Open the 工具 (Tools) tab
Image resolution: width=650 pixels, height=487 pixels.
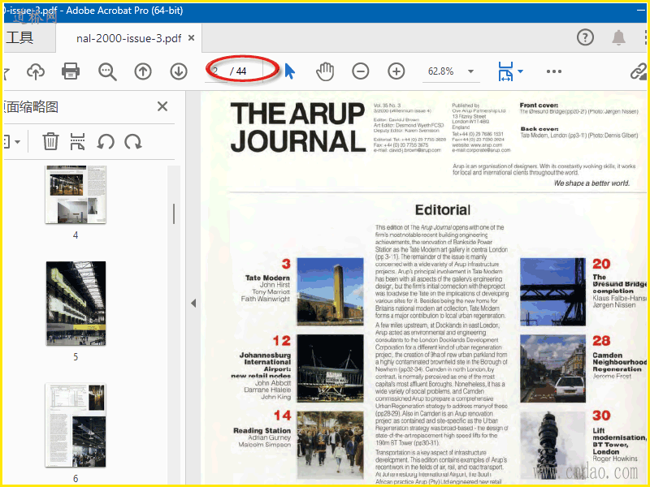[x=19, y=37]
